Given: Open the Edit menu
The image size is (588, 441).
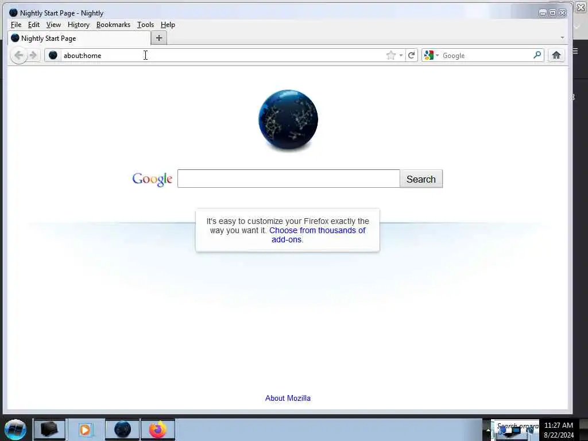Looking at the screenshot, I should click(x=34, y=25).
